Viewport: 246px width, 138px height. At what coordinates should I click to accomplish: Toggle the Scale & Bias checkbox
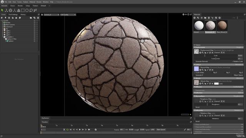(x=199, y=72)
